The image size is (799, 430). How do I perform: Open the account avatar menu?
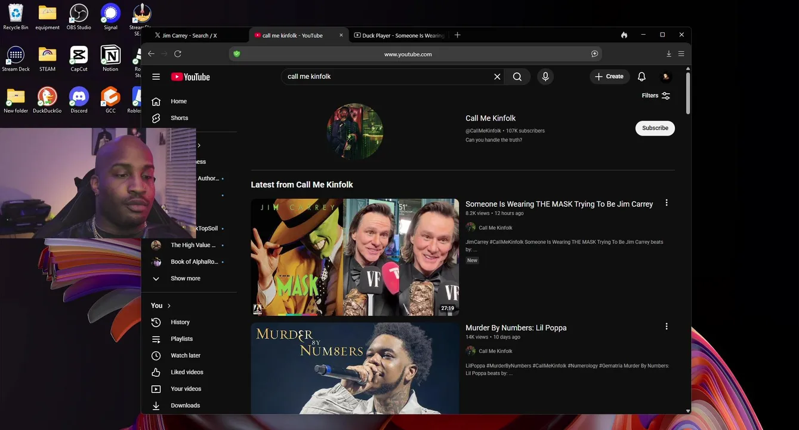(x=667, y=76)
